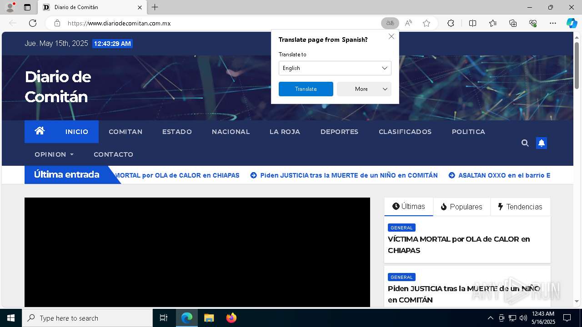
Task: Open Settings and more ellipsis
Action: [x=553, y=23]
